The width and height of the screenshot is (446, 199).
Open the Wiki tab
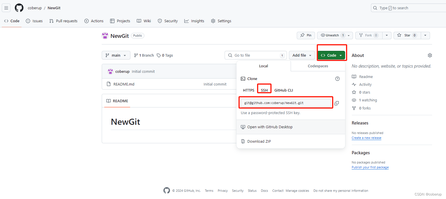point(144,21)
